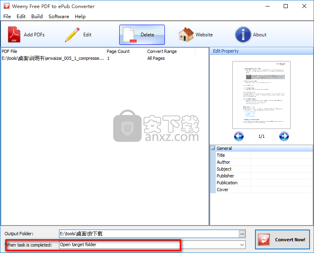
Task: Open the Help menu
Action: click(80, 17)
